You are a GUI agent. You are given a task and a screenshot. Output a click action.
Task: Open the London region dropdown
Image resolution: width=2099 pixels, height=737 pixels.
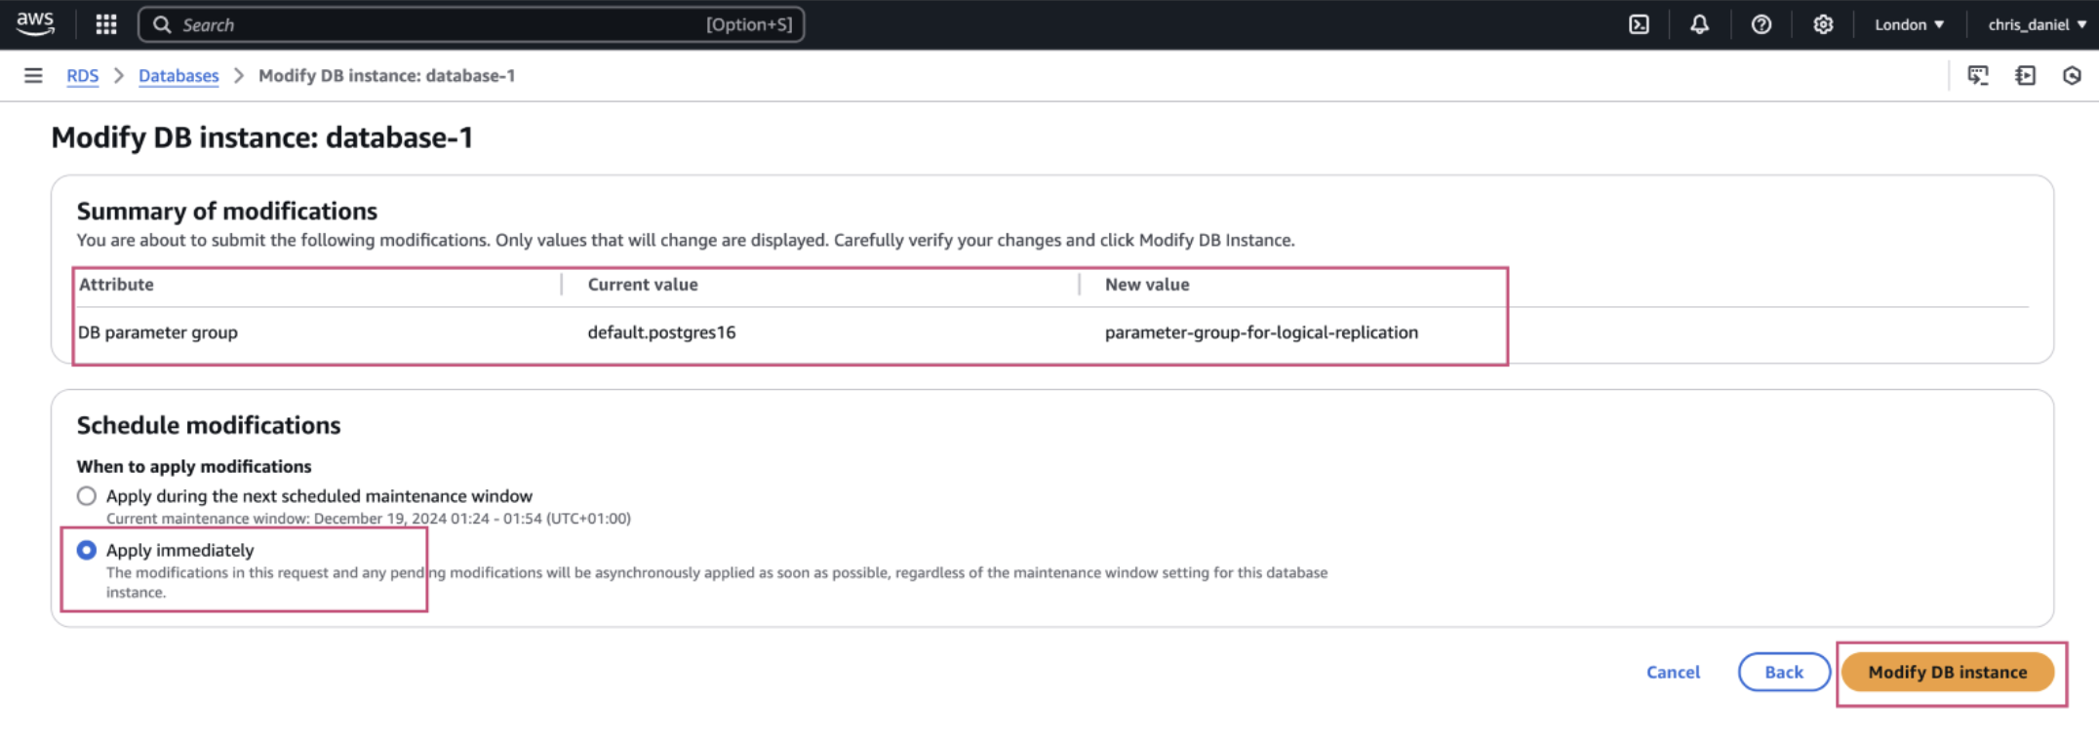[1909, 24]
